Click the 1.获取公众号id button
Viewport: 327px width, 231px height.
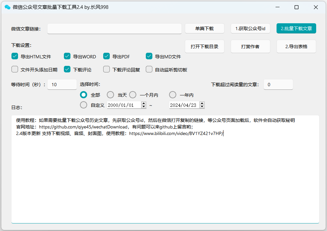pos(250,29)
